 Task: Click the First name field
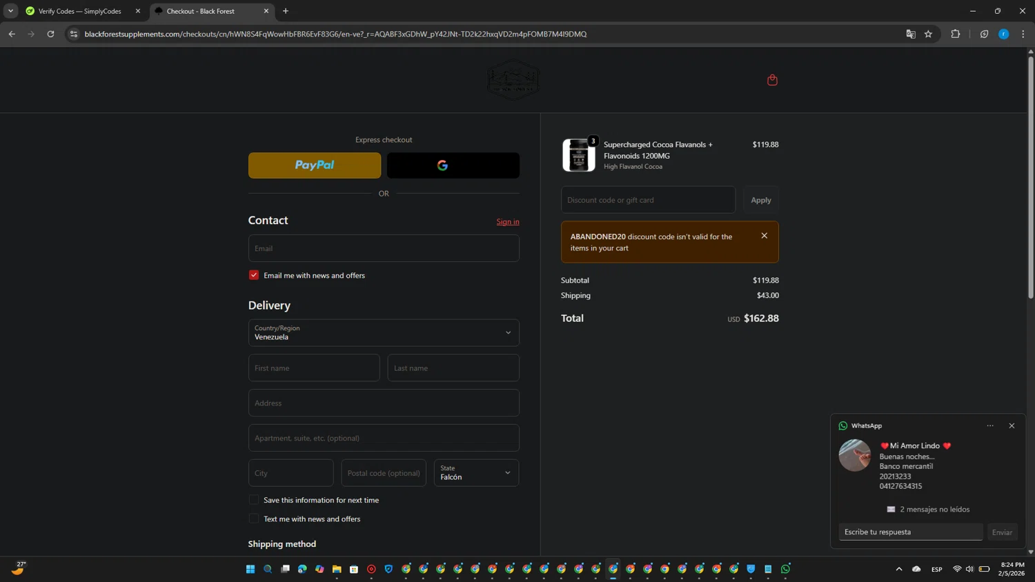(314, 368)
